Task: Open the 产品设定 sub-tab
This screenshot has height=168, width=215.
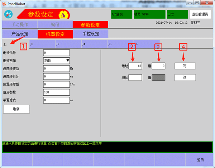Action: [20, 34]
